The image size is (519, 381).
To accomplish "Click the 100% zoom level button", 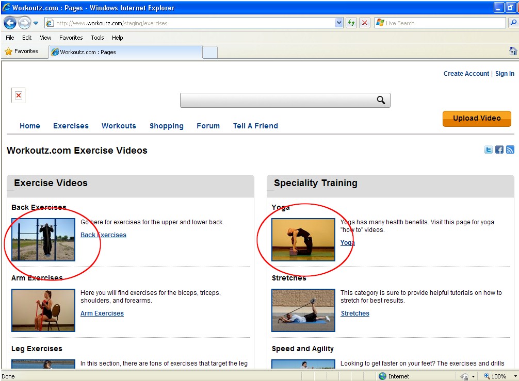I will point(495,376).
